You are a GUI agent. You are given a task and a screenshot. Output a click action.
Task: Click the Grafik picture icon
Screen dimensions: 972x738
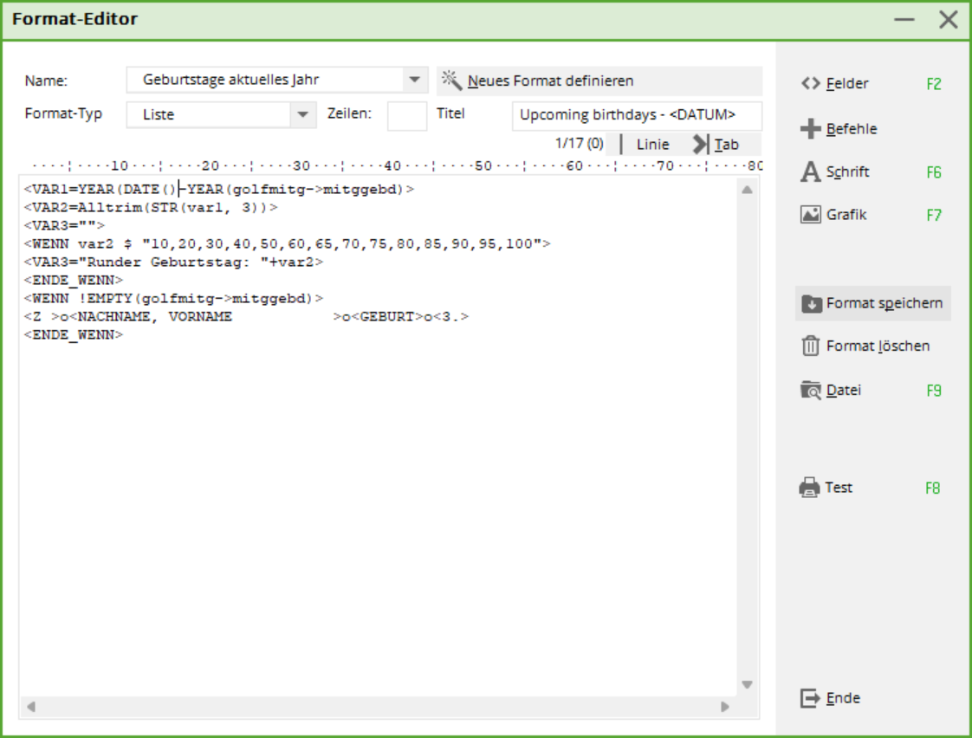pyautogui.click(x=810, y=215)
